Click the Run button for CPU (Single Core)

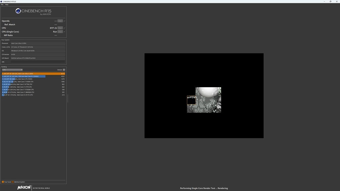(x=60, y=32)
